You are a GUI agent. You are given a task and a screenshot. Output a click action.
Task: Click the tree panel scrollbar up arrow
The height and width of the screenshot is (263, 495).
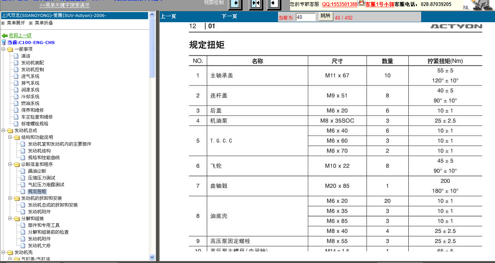152,15
